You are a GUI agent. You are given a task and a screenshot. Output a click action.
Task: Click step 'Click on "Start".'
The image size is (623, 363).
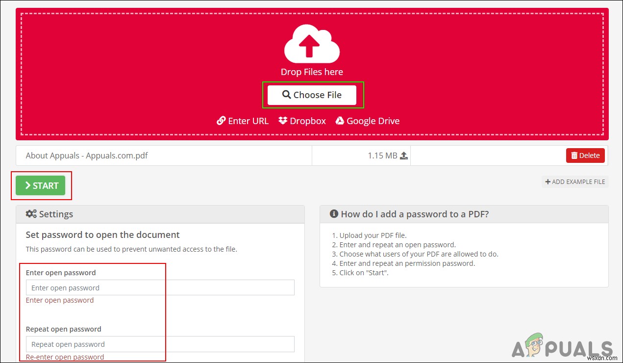click(364, 273)
